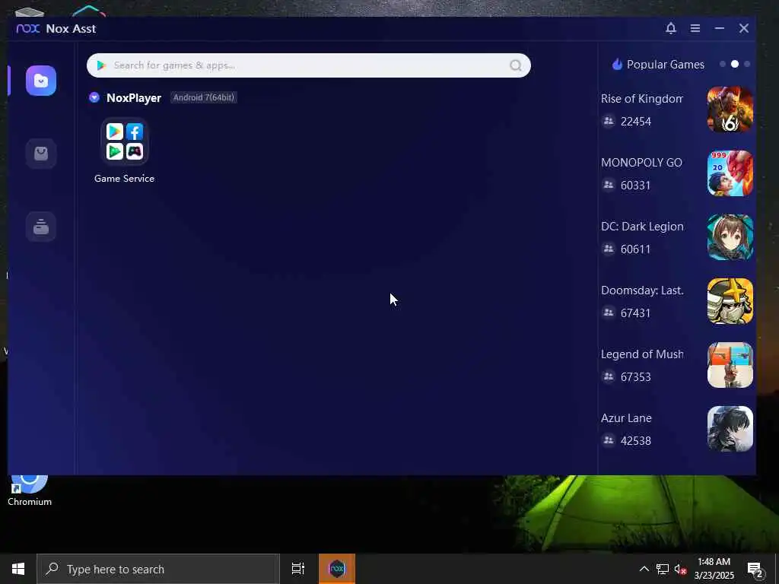Click the Legend of Mush title

(x=642, y=354)
